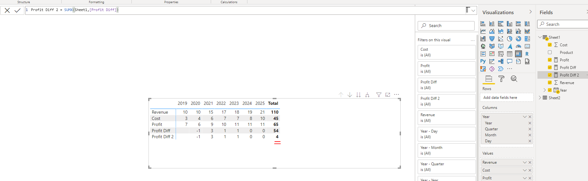This screenshot has height=181, width=588.
Task: Remove Quarter from the Year hierarchy
Action: click(x=530, y=129)
